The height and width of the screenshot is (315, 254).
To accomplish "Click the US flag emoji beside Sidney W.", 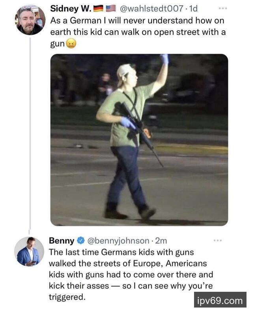I will [x=111, y=8].
